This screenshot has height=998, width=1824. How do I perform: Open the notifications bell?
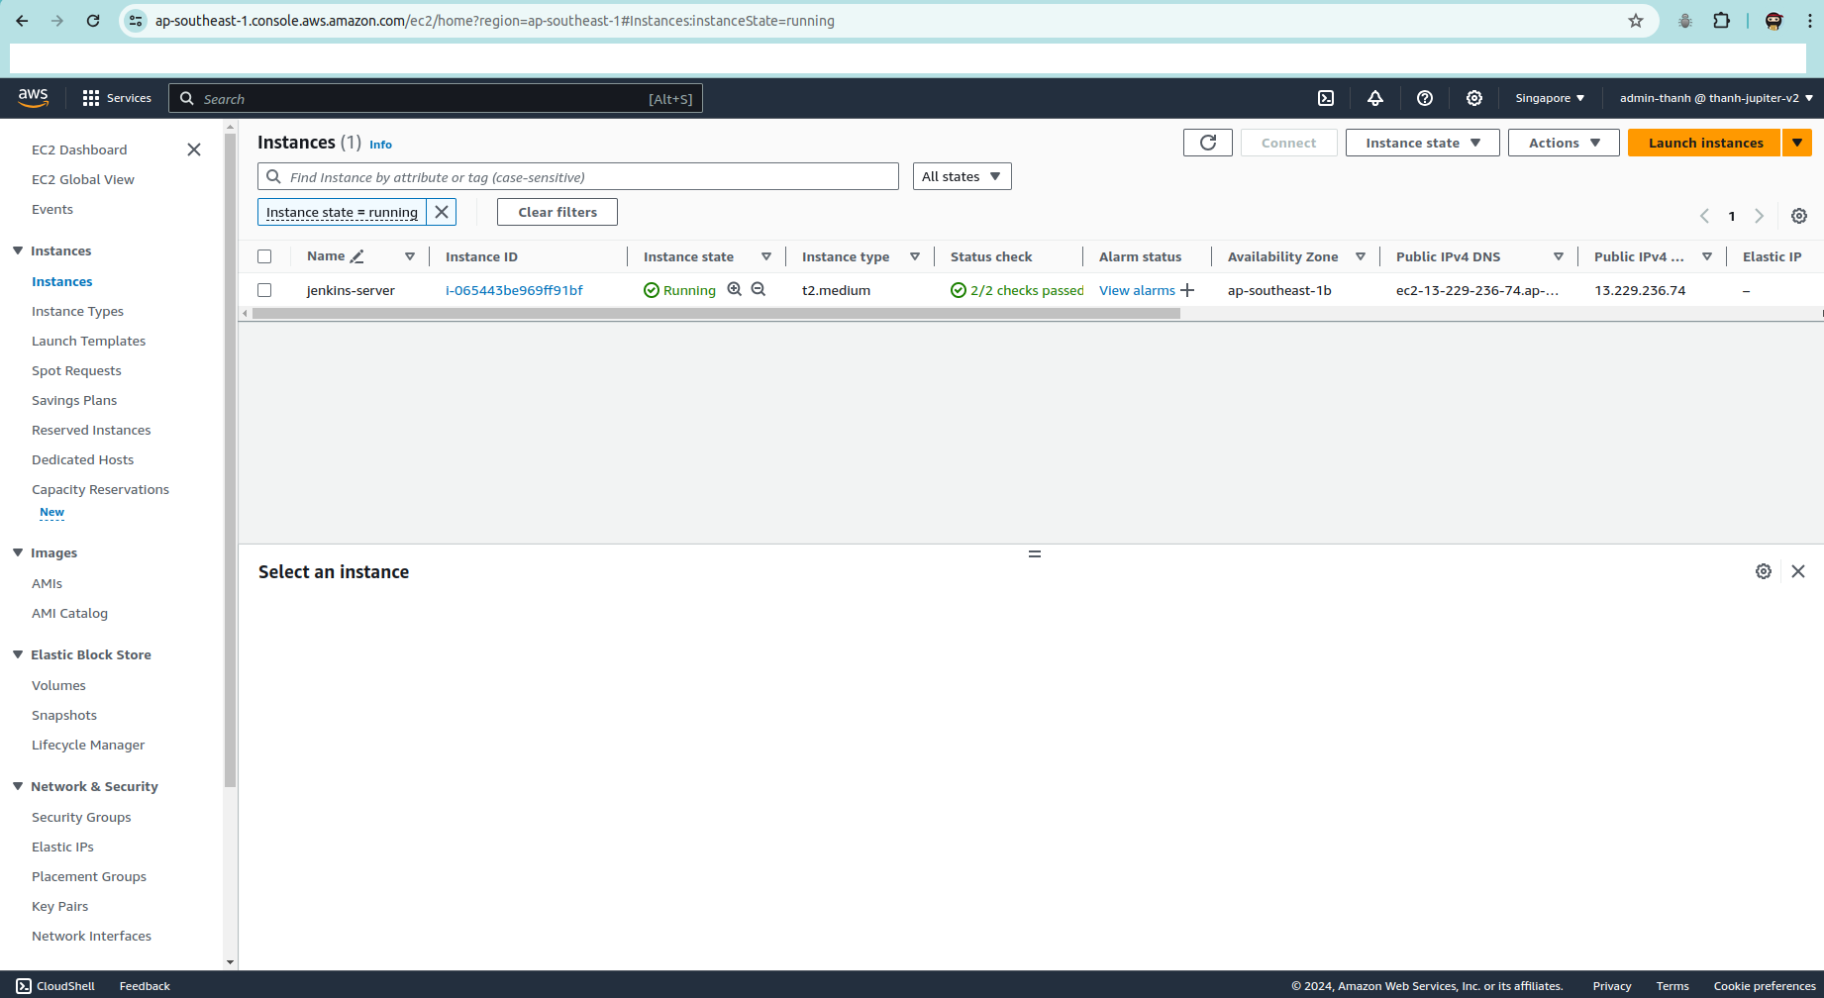[1375, 98]
